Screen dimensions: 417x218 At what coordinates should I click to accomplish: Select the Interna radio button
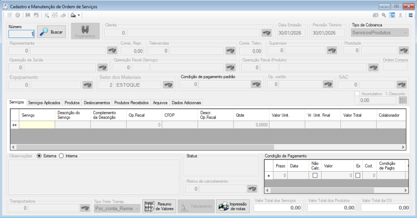click(61, 156)
